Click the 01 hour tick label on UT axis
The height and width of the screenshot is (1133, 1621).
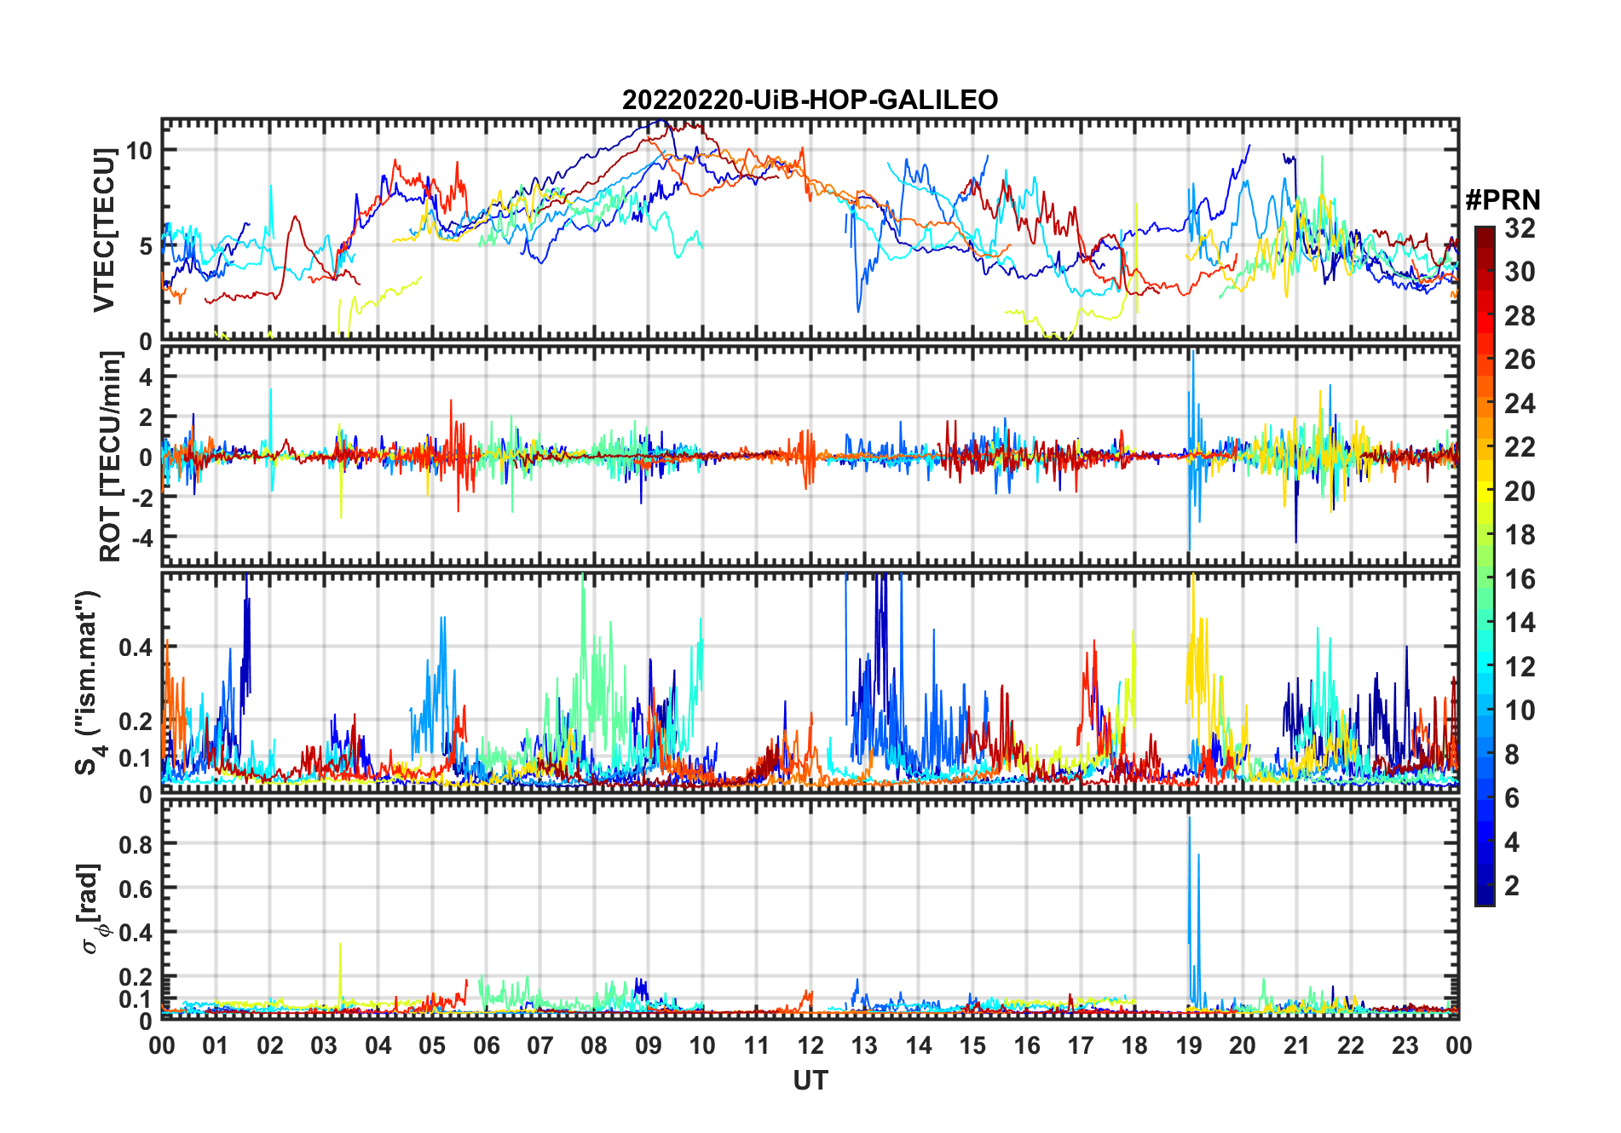pos(216,1045)
